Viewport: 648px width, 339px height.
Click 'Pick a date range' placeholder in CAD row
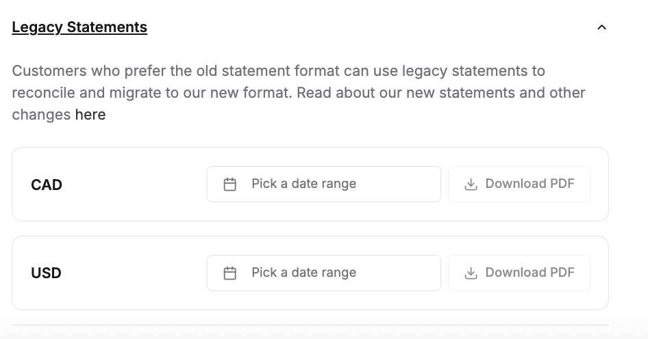pos(303,184)
